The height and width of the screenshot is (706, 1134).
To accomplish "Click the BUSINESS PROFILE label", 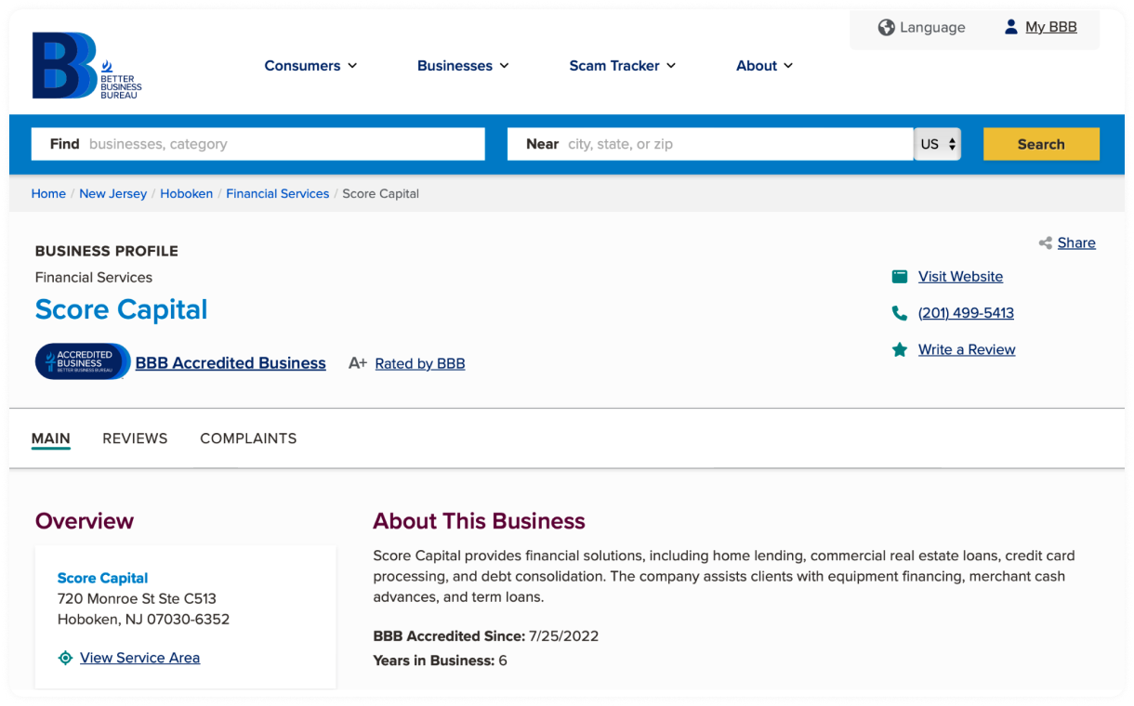I will 107,251.
